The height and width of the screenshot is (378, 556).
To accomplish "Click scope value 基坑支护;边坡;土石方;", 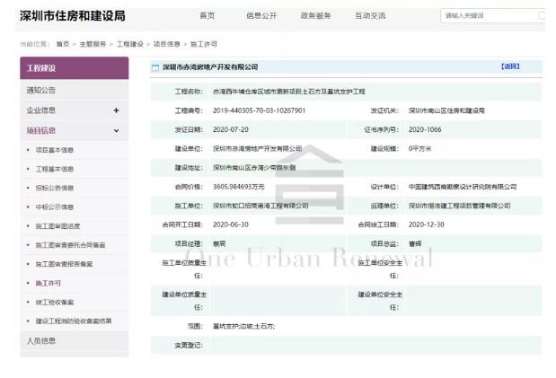I will tap(244, 326).
